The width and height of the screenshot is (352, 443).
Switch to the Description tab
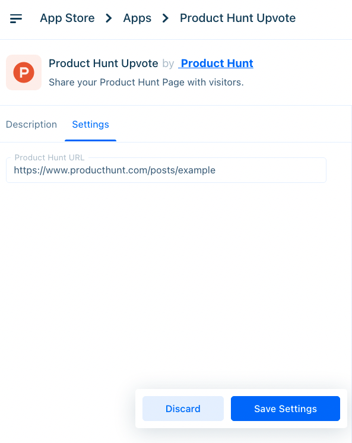(31, 124)
